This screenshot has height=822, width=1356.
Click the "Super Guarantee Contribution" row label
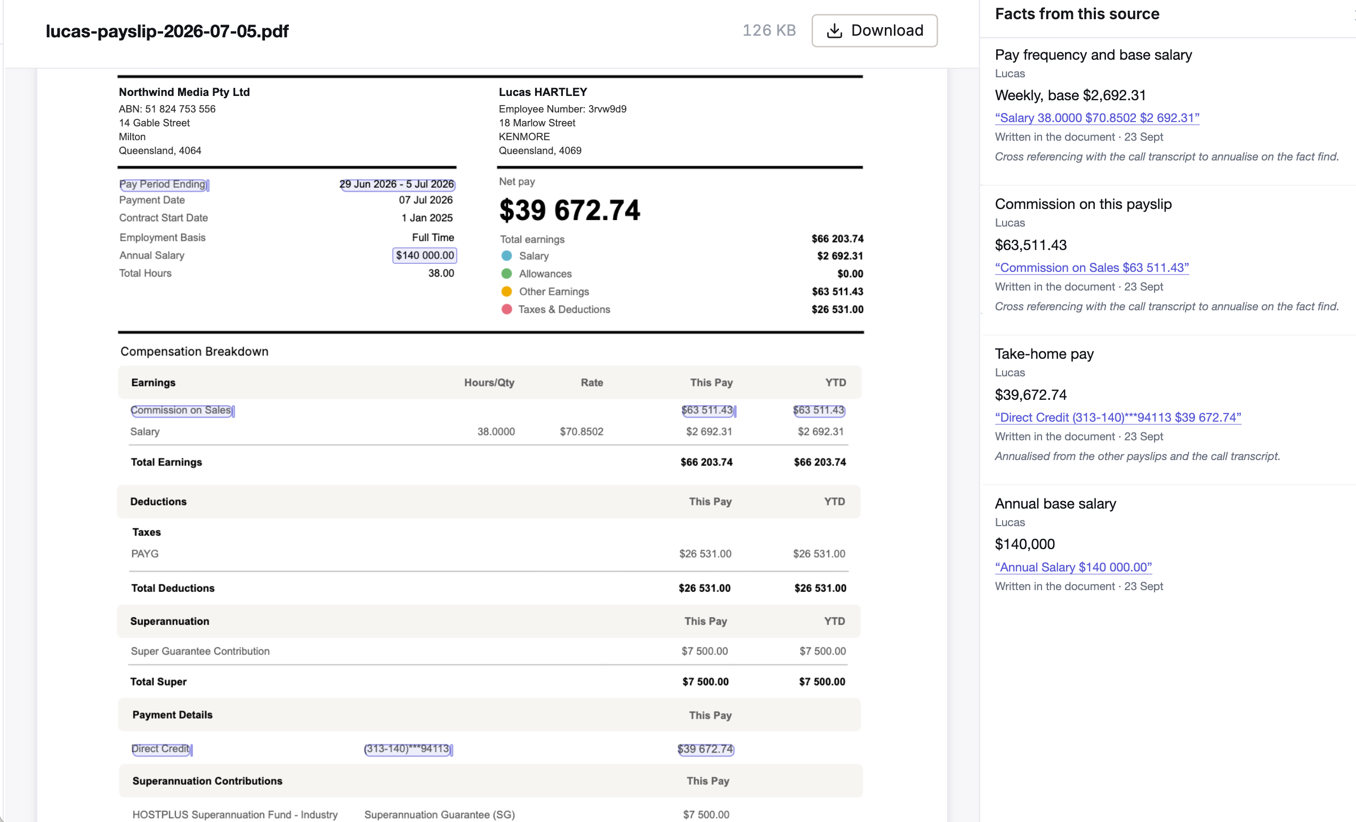pos(200,651)
